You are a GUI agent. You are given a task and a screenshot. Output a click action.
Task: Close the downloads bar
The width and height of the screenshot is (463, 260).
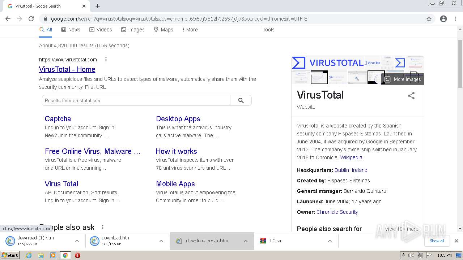(456, 241)
